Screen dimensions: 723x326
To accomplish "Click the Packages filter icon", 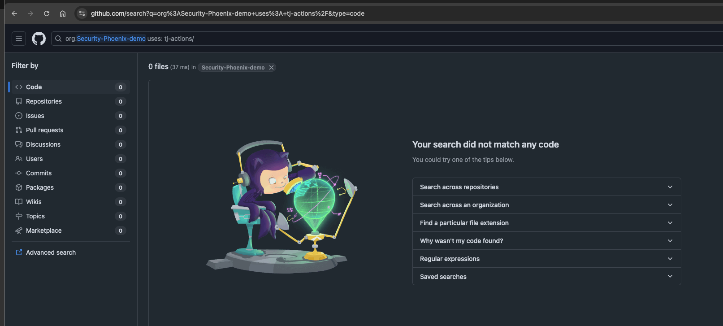I will click(x=18, y=187).
